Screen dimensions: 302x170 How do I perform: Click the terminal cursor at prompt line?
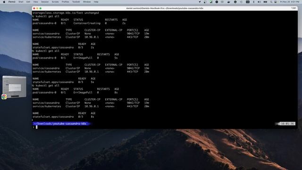coord(37,127)
